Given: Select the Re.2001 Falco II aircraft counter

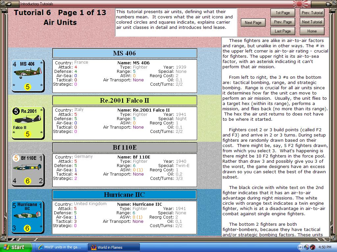Looking at the screenshot, I should (x=28, y=123).
